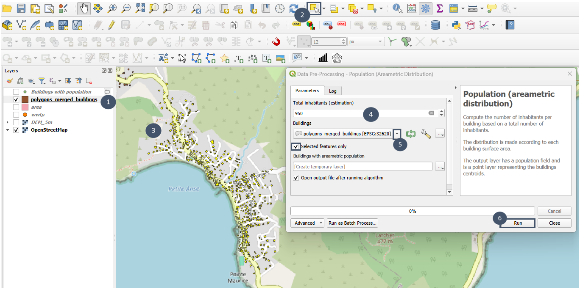Select the Pan Map hand tool
580x289 pixels.
click(84, 8)
